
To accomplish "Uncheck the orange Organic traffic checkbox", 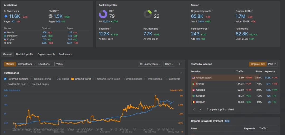I will [73, 79].
